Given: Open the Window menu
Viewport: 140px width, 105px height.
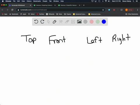Looking at the screenshot, I should (x=56, y=1).
